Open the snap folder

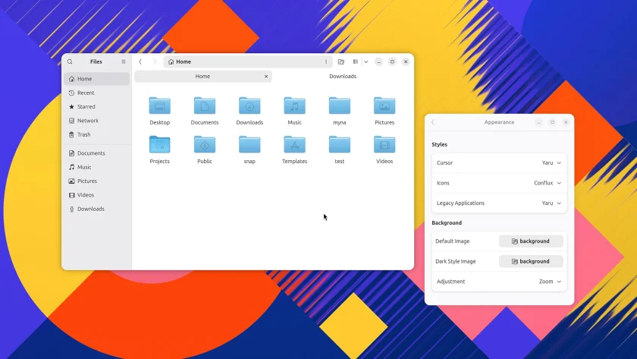click(x=249, y=145)
